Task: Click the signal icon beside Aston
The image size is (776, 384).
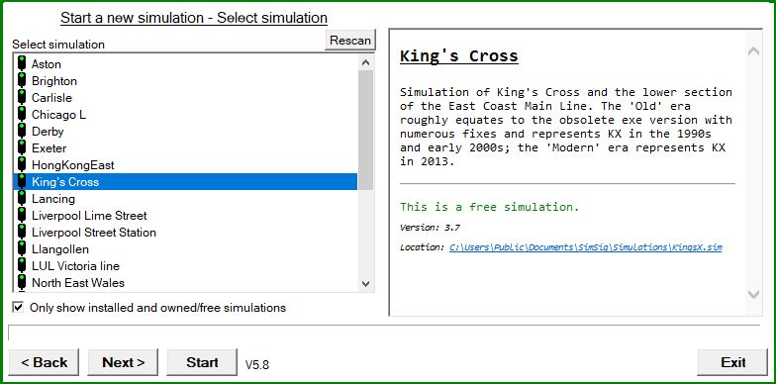Action: 22,63
